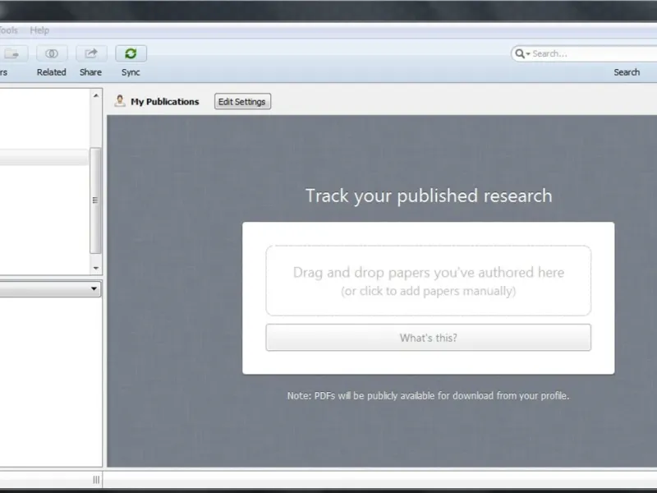Image resolution: width=657 pixels, height=493 pixels.
Task: Select the highlighted item in left sidebar
Action: tap(44, 157)
